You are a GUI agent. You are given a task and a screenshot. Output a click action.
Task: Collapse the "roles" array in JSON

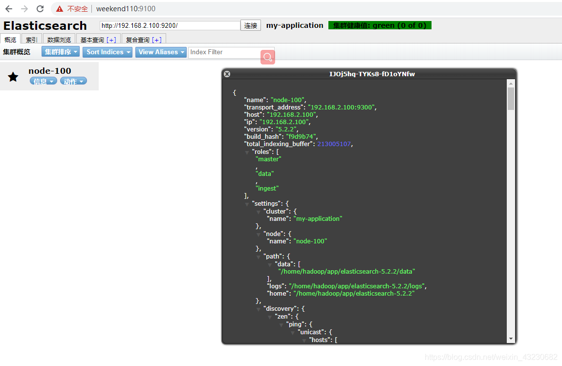coord(247,152)
